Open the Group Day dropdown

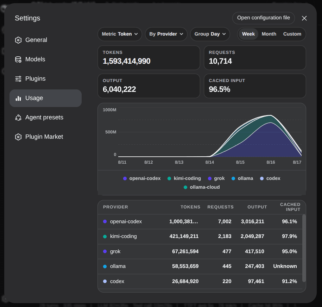pos(210,34)
